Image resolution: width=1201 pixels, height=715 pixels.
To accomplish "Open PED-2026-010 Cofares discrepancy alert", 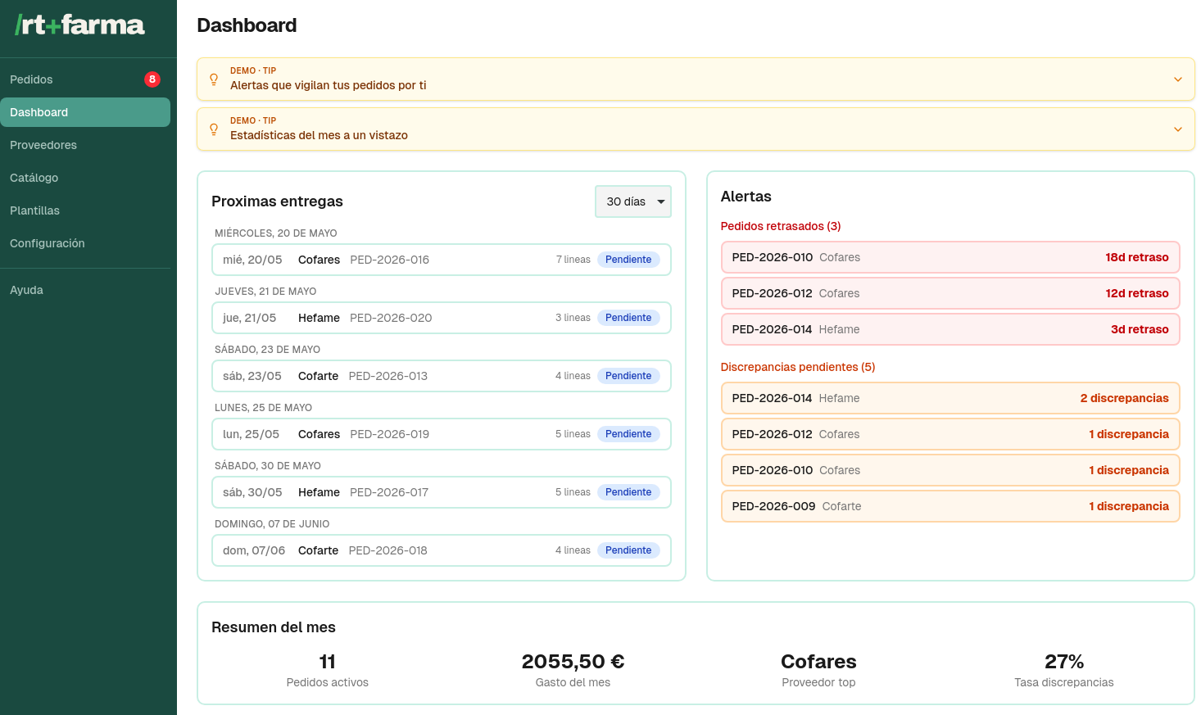I will (950, 470).
